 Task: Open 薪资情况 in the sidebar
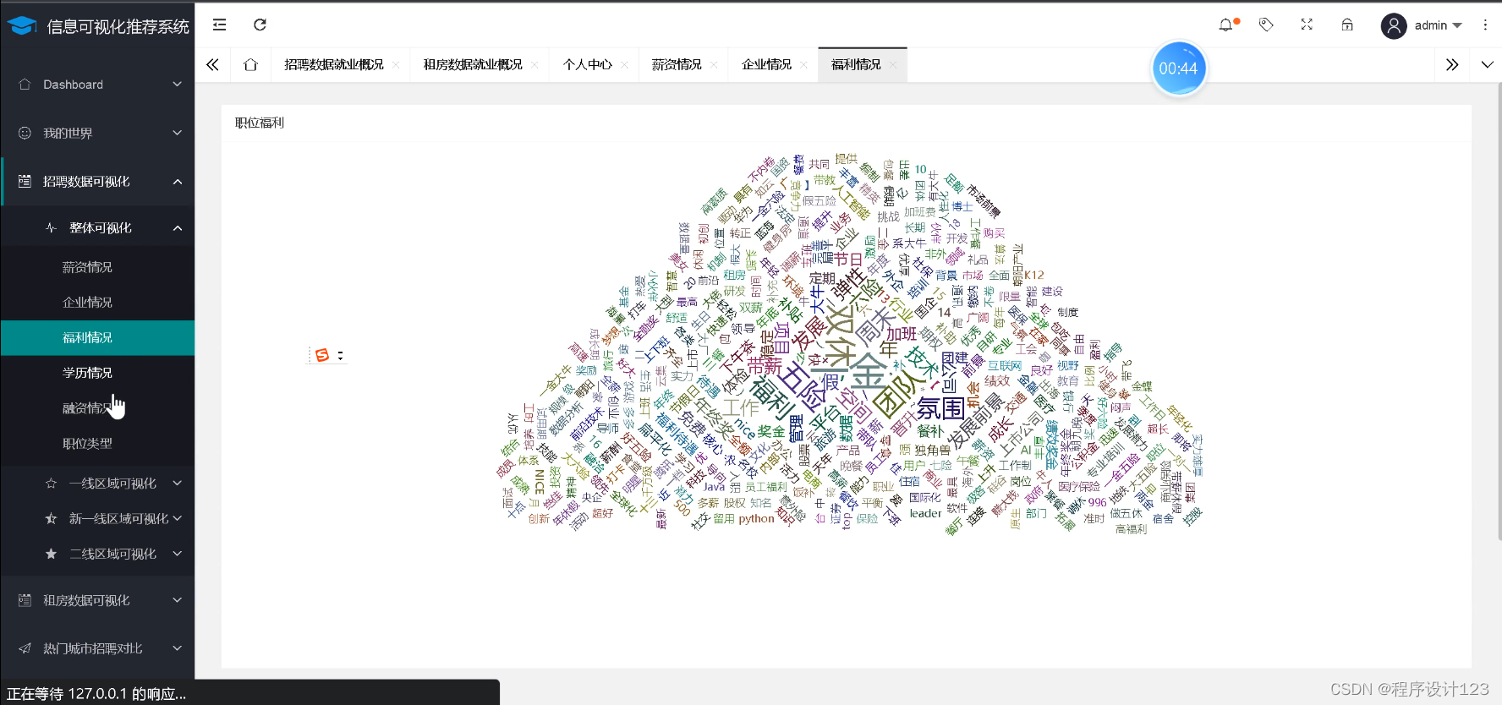(x=97, y=267)
